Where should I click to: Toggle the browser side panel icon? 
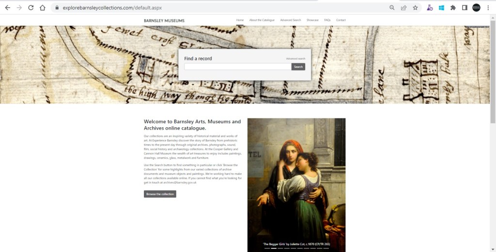tap(465, 8)
